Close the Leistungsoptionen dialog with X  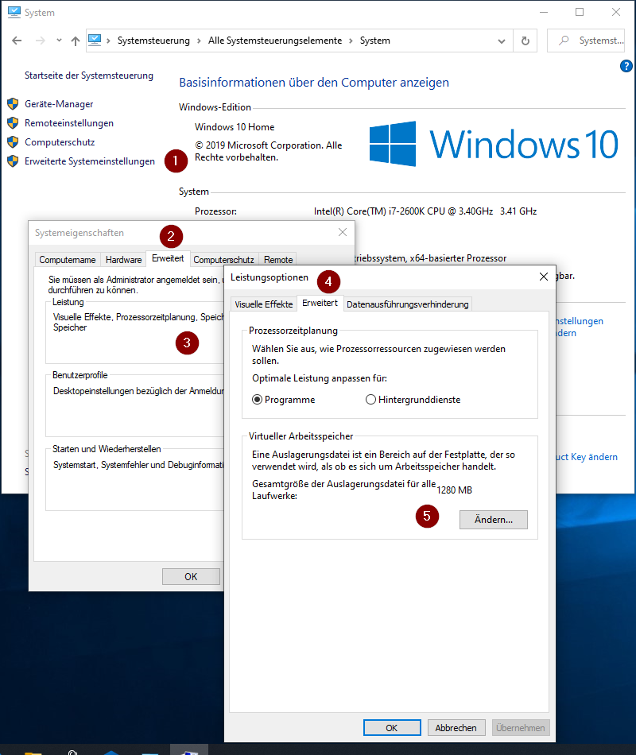pos(544,277)
